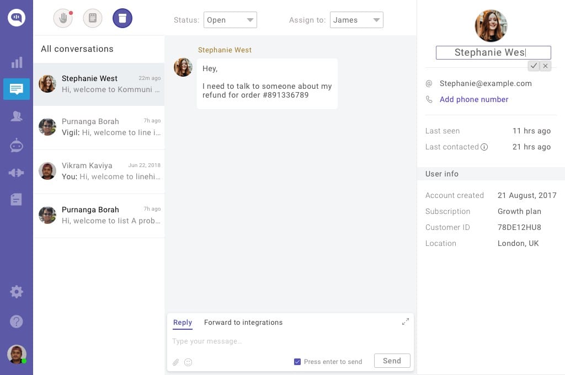Click the Send button
Viewport: 565px width, 375px height.
click(392, 360)
